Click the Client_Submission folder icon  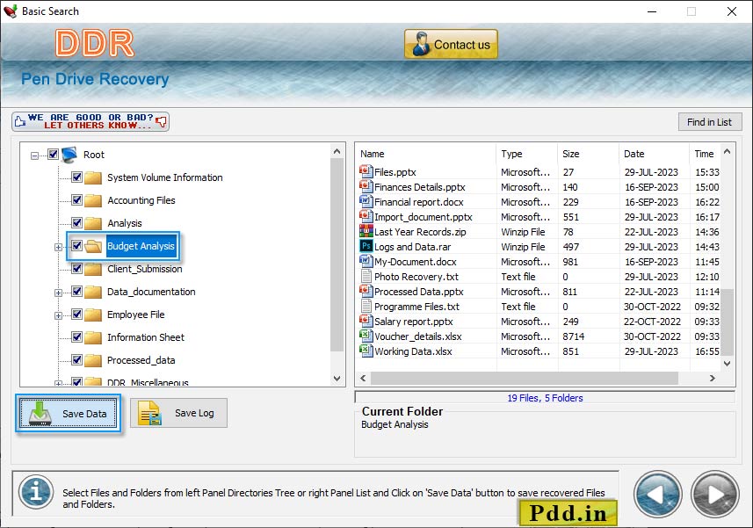pyautogui.click(x=93, y=269)
